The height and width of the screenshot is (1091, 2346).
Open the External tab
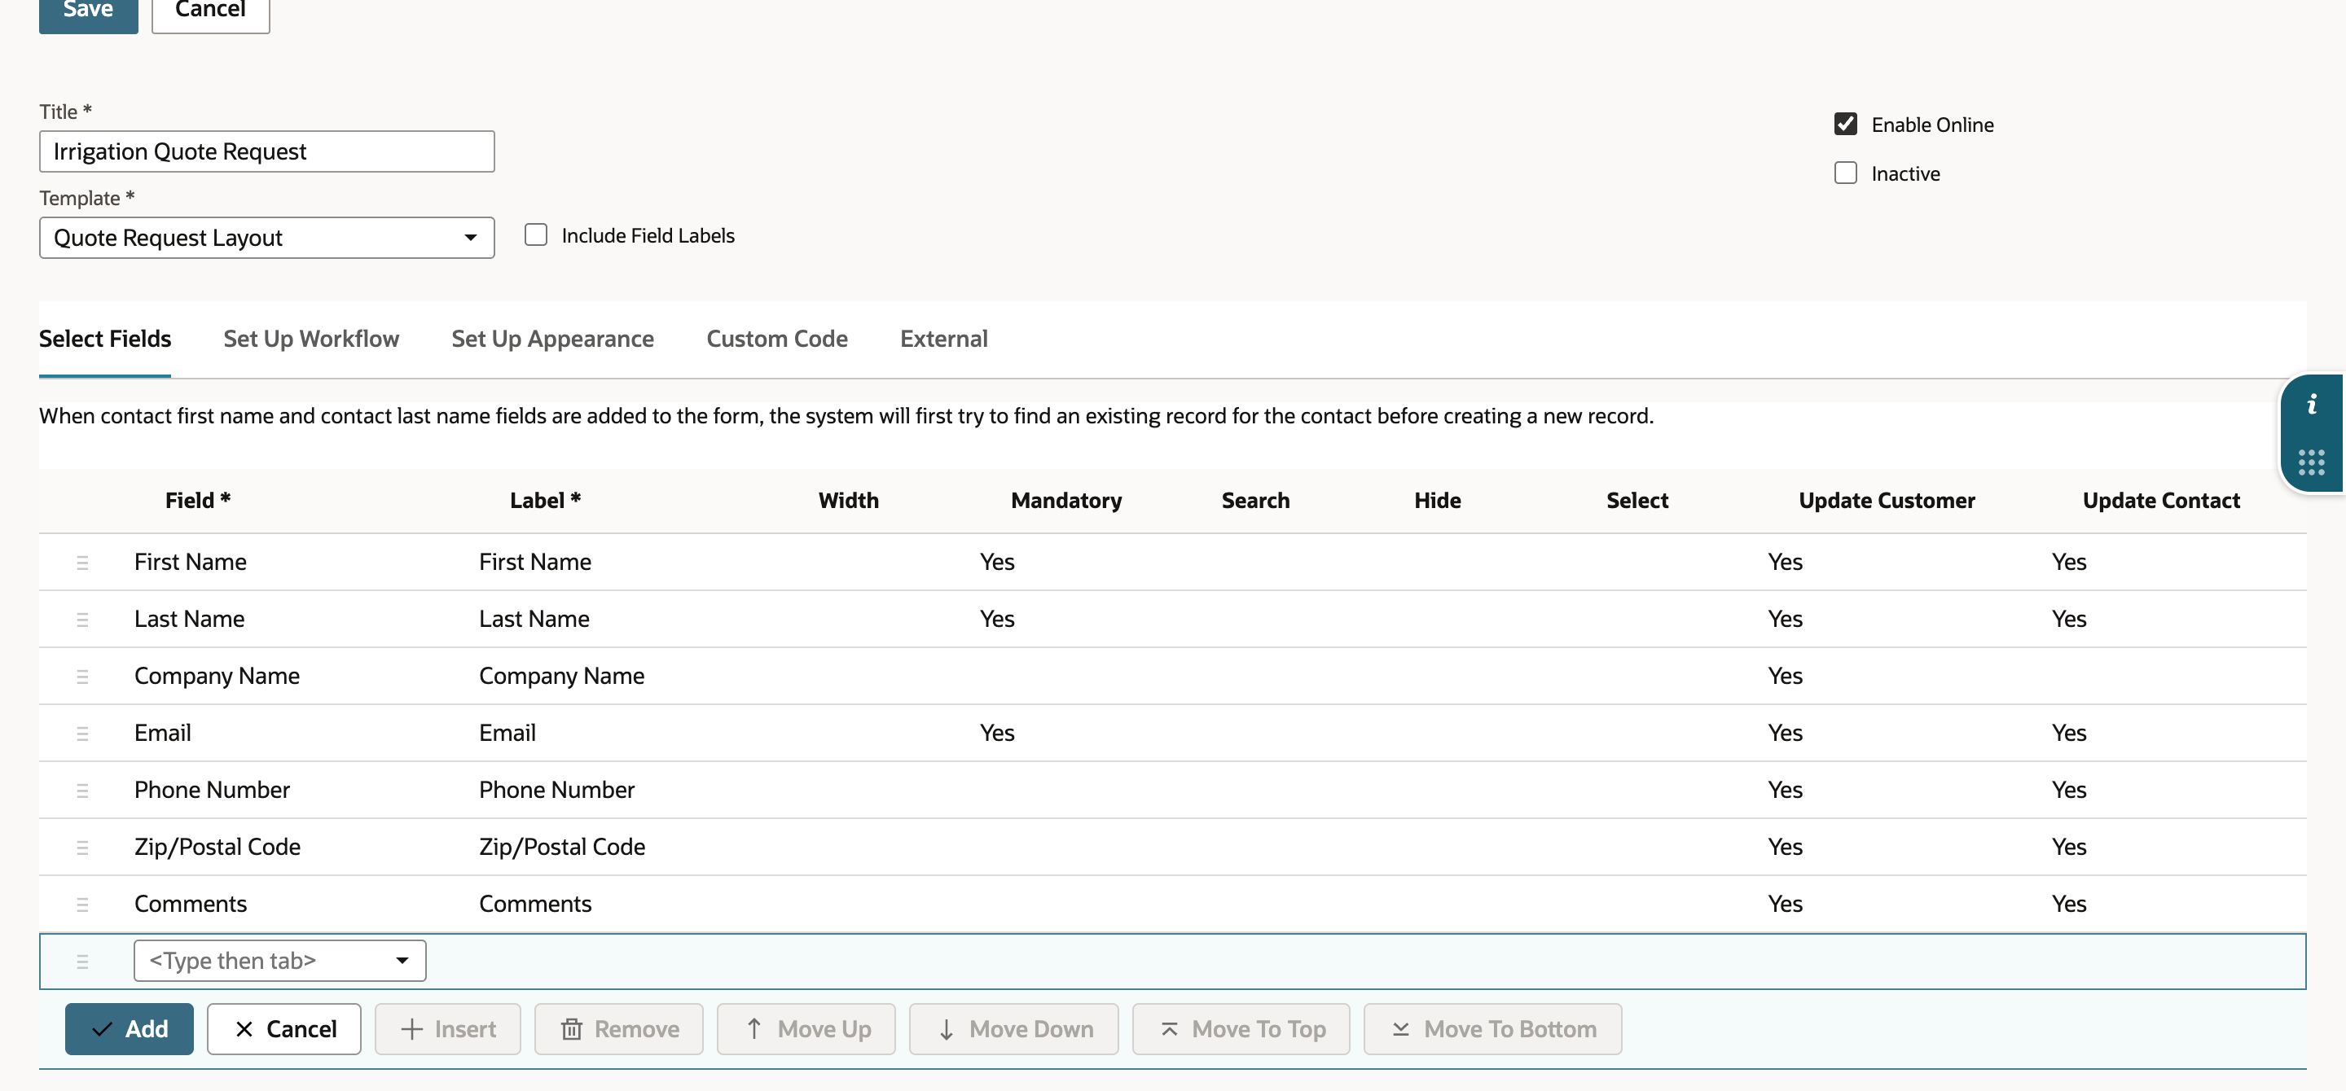click(943, 339)
